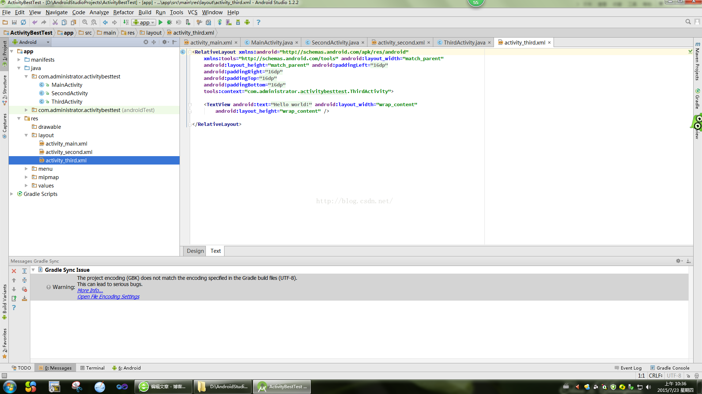
Task: Toggle the Project tool window sidebar button
Action: [x=4, y=53]
